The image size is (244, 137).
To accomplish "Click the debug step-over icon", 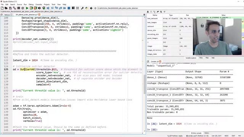I will click(52, 8).
